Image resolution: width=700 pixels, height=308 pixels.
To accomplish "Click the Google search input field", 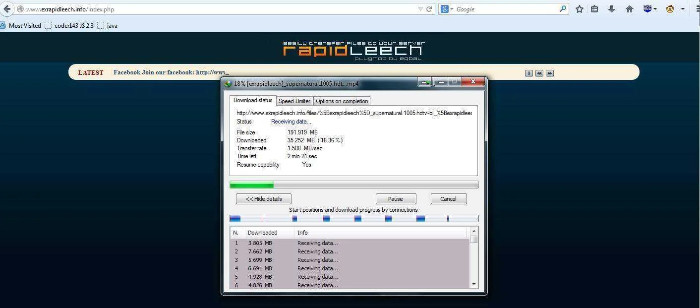I will [506, 9].
